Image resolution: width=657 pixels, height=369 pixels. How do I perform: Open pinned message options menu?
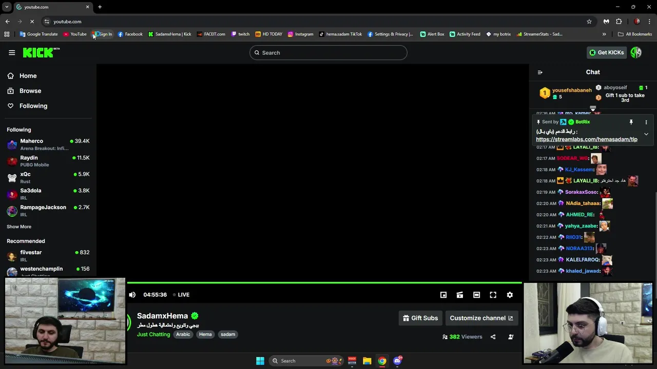coord(646,122)
